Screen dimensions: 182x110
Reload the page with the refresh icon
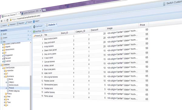point(7,20)
